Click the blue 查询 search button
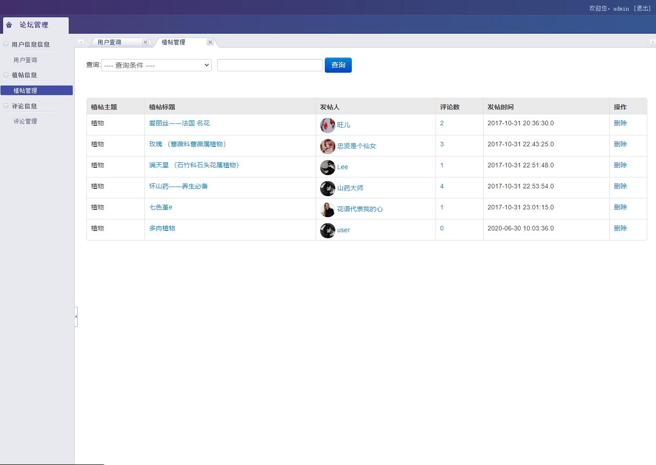The width and height of the screenshot is (656, 465). pos(338,65)
